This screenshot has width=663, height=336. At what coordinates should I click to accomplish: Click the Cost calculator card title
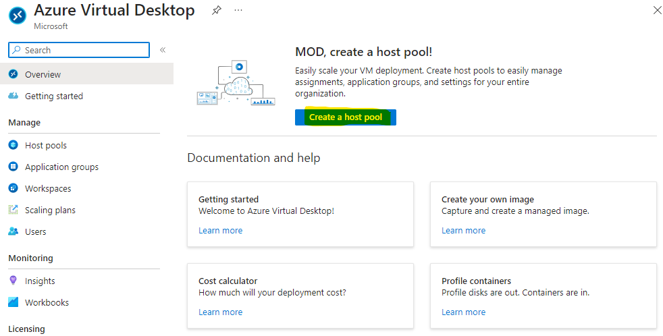point(228,281)
